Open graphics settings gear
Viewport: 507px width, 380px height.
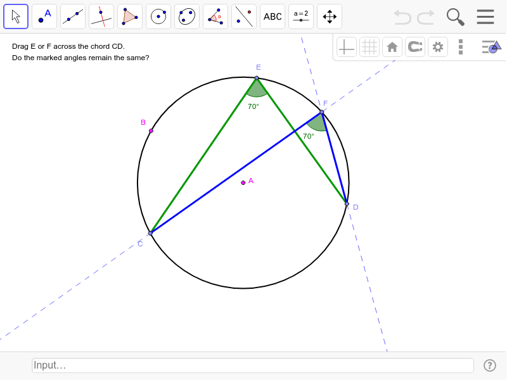[x=438, y=47]
